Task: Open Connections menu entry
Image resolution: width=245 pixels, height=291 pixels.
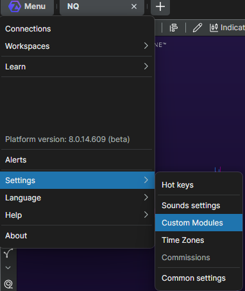Action: tap(77, 29)
